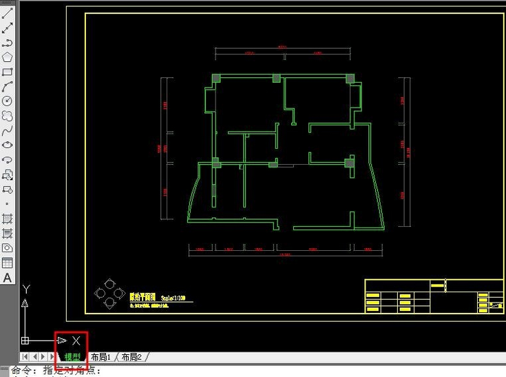
Task: Select the Rectangle tool
Action: pos(8,72)
